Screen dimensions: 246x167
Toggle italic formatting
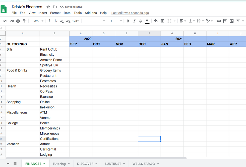click(134, 21)
